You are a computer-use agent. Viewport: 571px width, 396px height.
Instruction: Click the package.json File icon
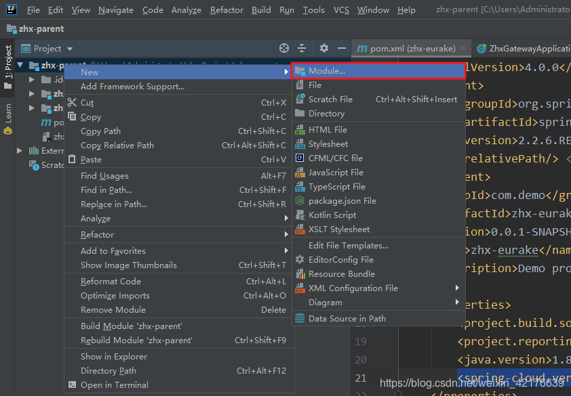(x=300, y=201)
